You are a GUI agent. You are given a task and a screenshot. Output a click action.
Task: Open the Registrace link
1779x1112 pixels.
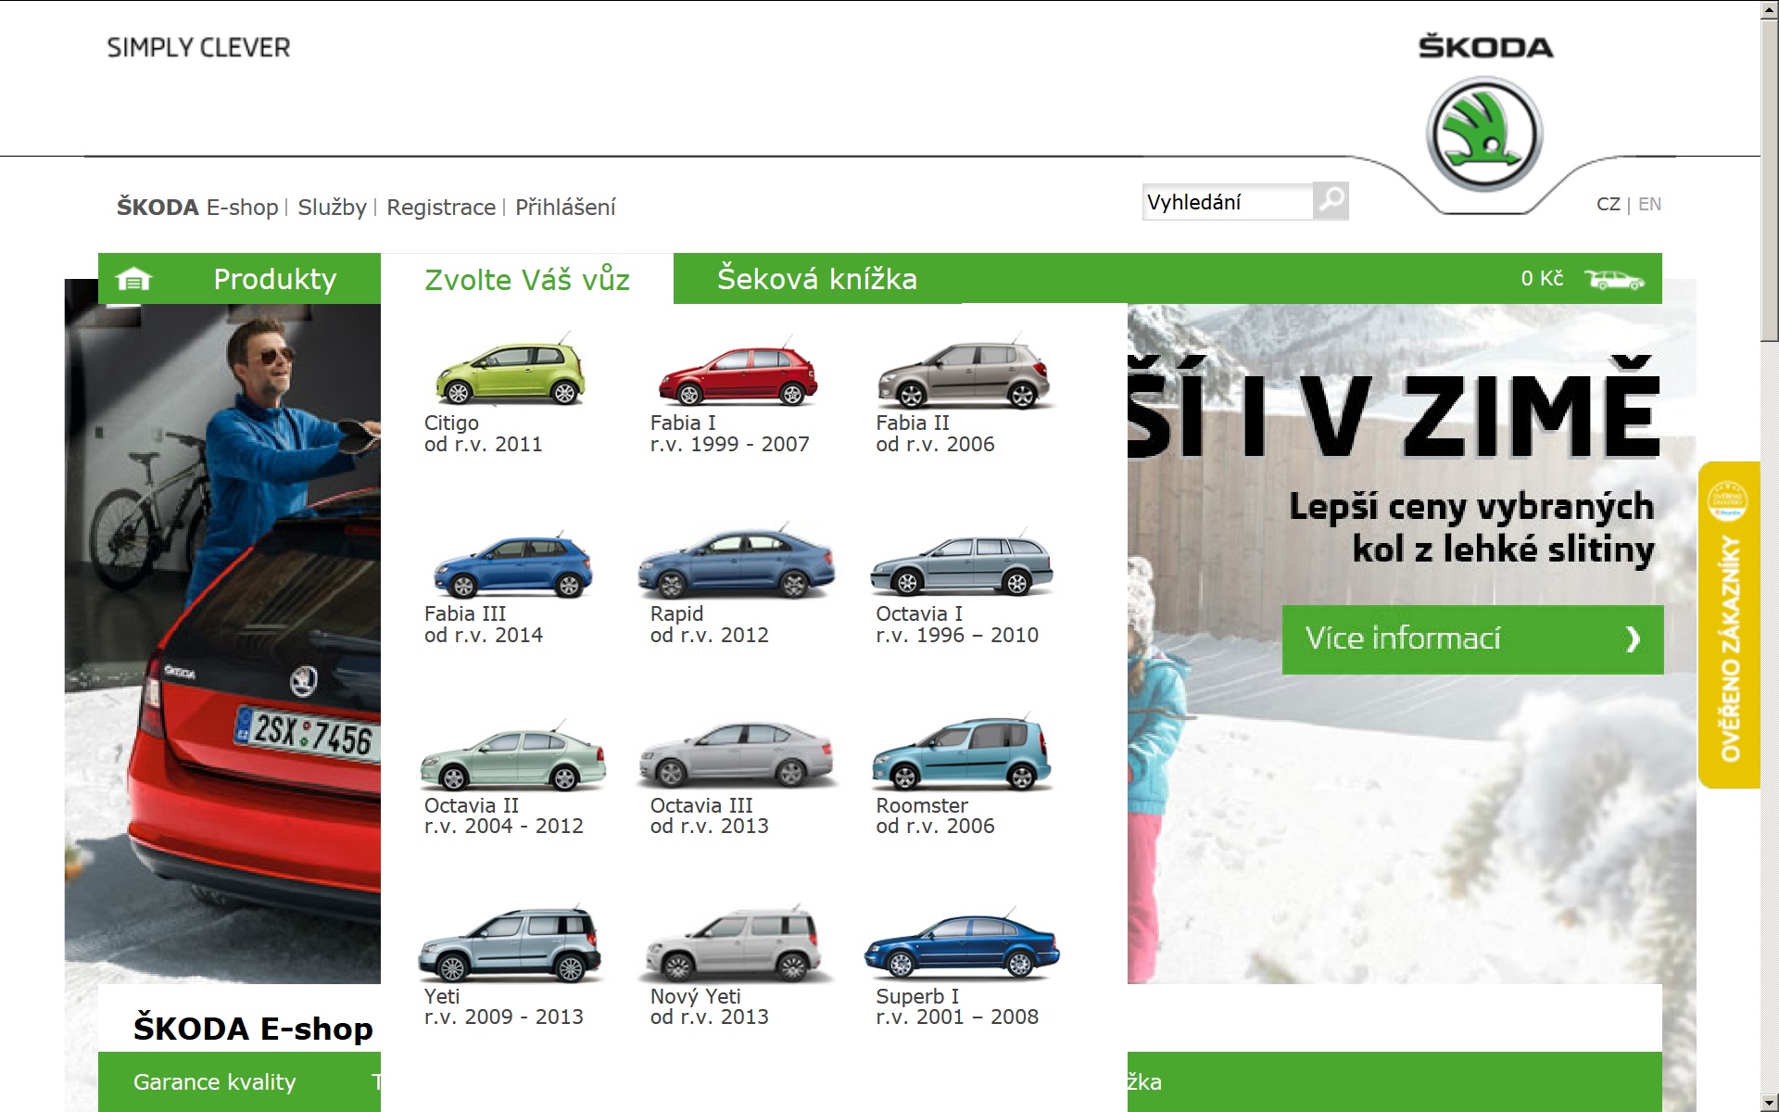pyautogui.click(x=441, y=207)
